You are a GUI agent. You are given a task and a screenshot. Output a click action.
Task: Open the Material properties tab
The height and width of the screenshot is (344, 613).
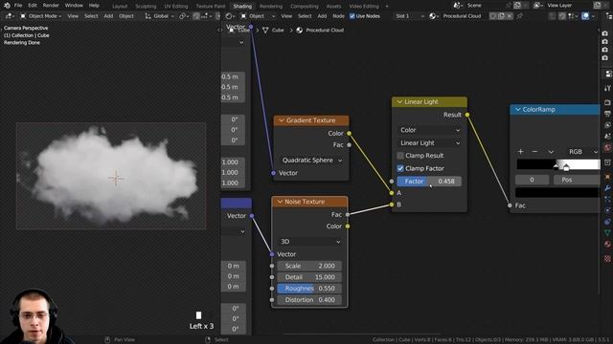607,245
